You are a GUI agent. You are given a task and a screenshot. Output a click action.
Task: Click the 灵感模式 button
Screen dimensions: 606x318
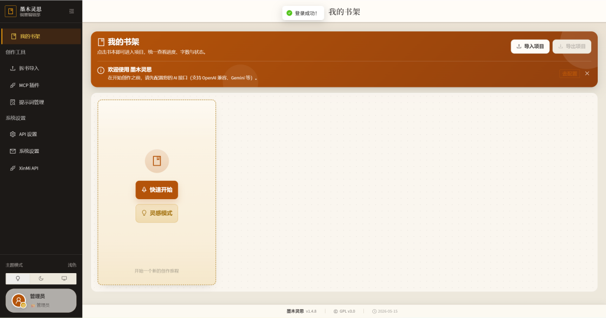(x=156, y=213)
